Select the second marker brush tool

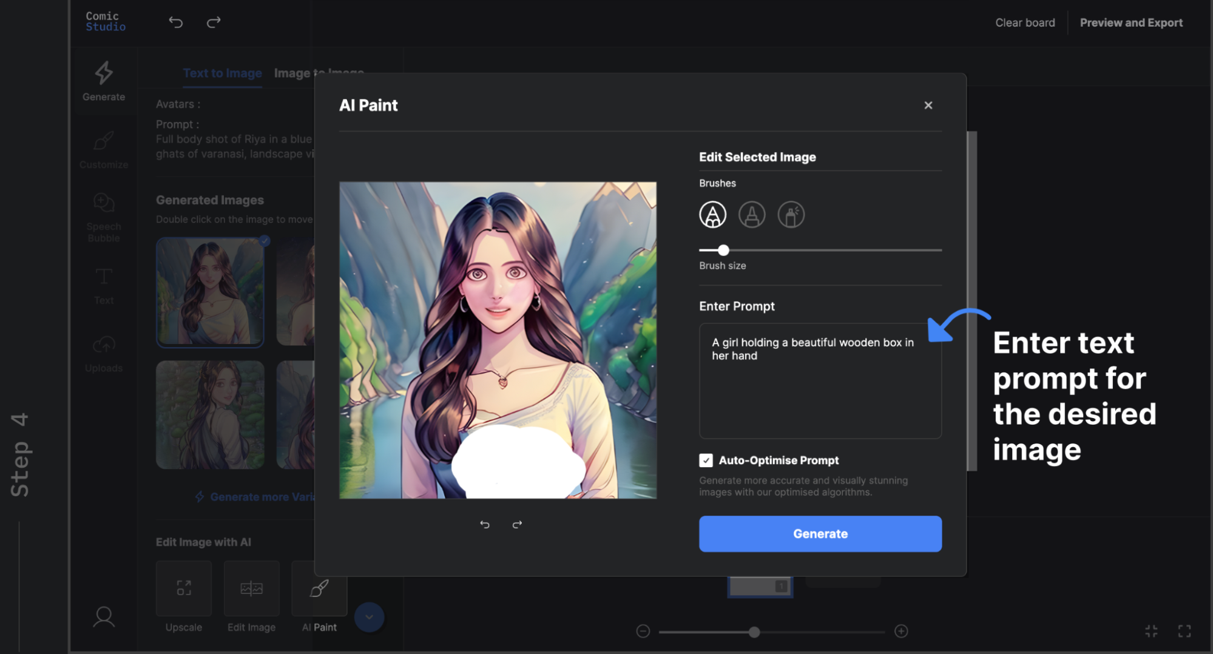point(752,215)
